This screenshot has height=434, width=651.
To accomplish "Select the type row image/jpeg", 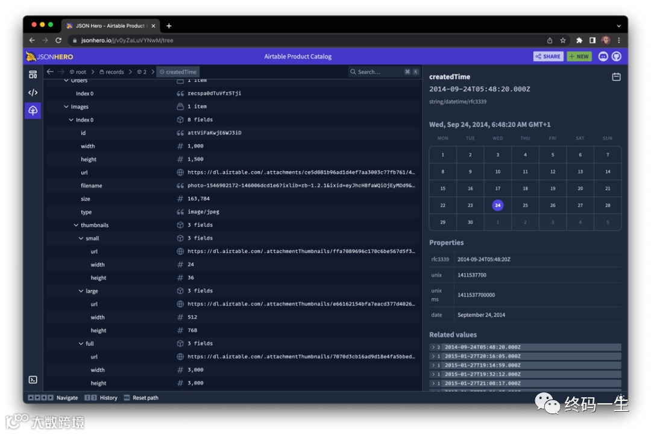I will pyautogui.click(x=233, y=212).
